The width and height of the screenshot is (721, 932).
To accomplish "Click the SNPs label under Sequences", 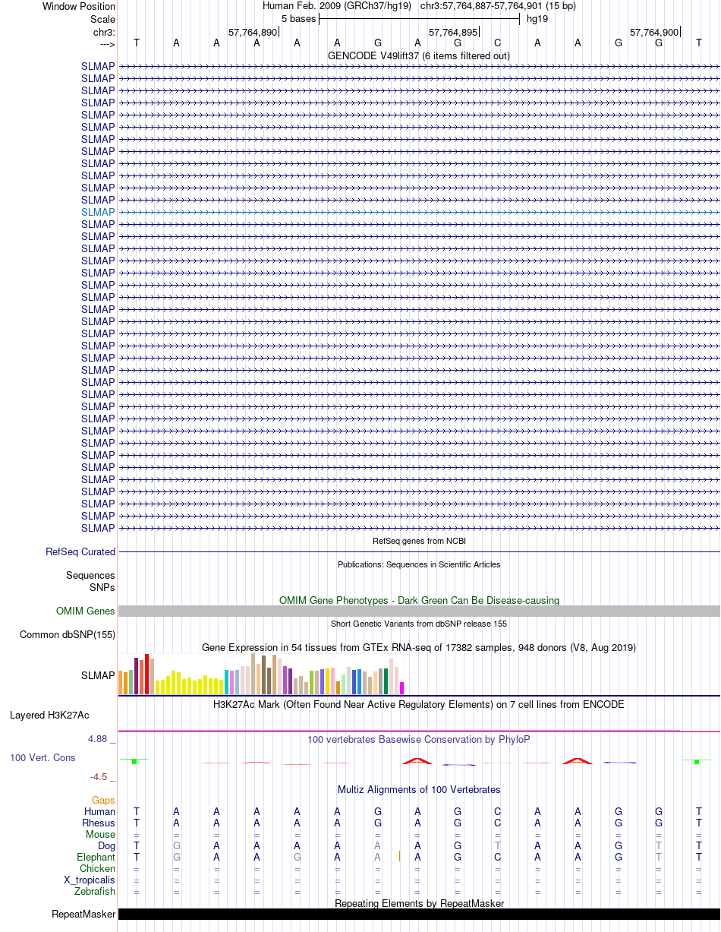I will (x=102, y=587).
